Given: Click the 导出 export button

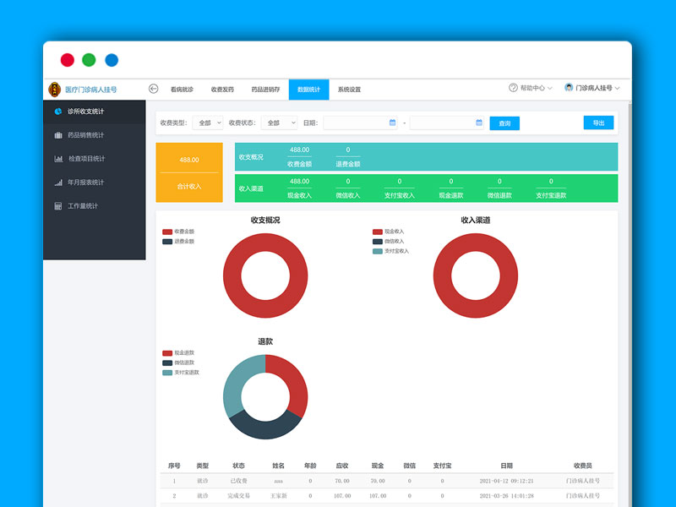Looking at the screenshot, I should [x=598, y=123].
